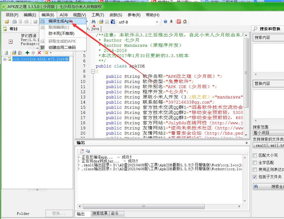
Task: Click the red X delete icon in project panel
Action: (x=39, y=53)
